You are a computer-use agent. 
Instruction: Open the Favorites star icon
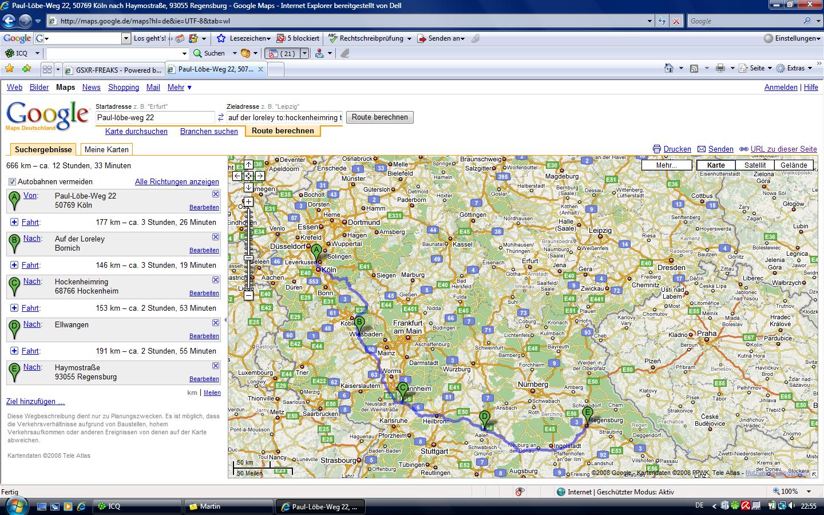click(x=9, y=69)
